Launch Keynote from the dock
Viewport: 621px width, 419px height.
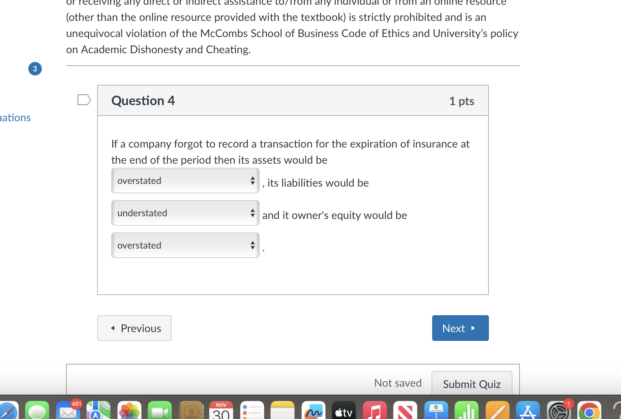pyautogui.click(x=437, y=411)
